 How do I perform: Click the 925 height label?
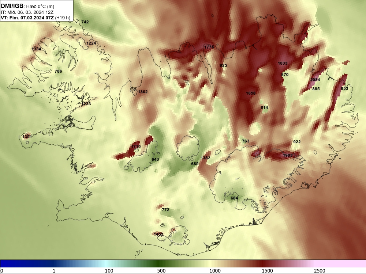pos(223,65)
